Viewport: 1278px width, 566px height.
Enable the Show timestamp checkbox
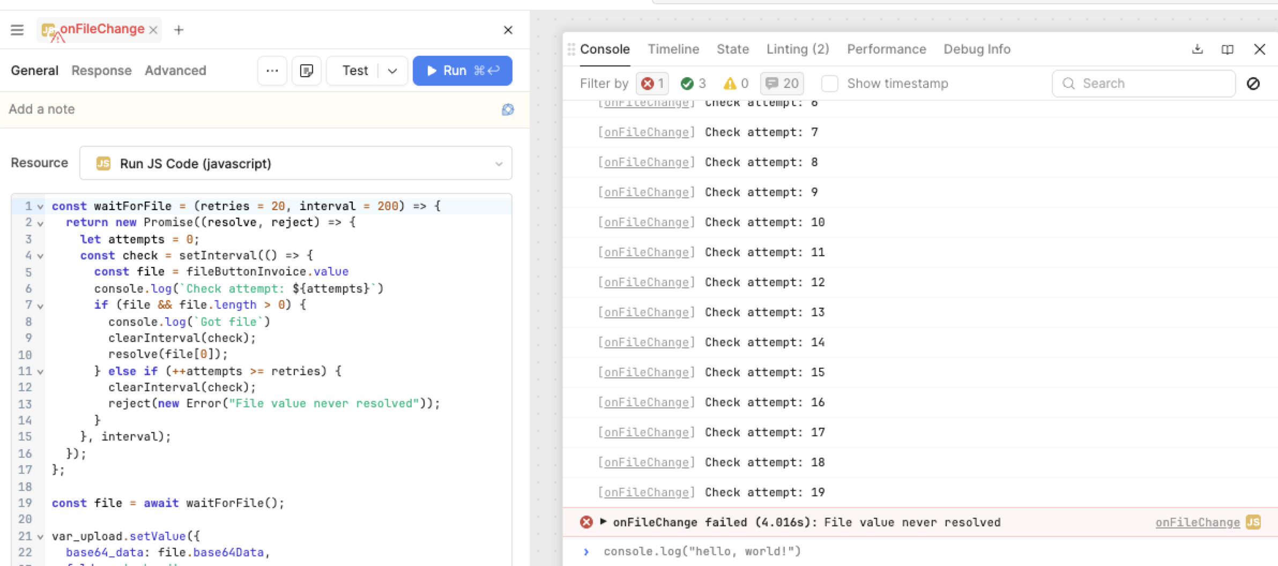click(829, 84)
